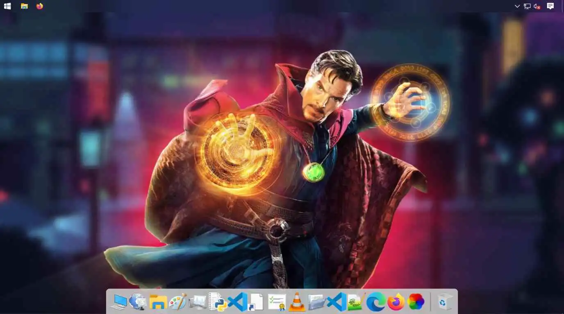Open the Action Center notifications

[x=550, y=6]
